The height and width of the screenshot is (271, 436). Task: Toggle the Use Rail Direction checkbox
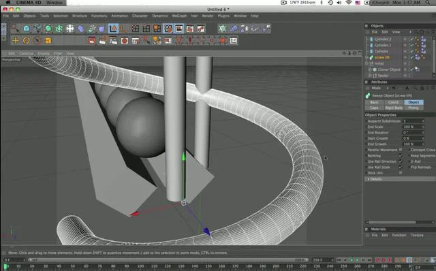[x=401, y=161]
